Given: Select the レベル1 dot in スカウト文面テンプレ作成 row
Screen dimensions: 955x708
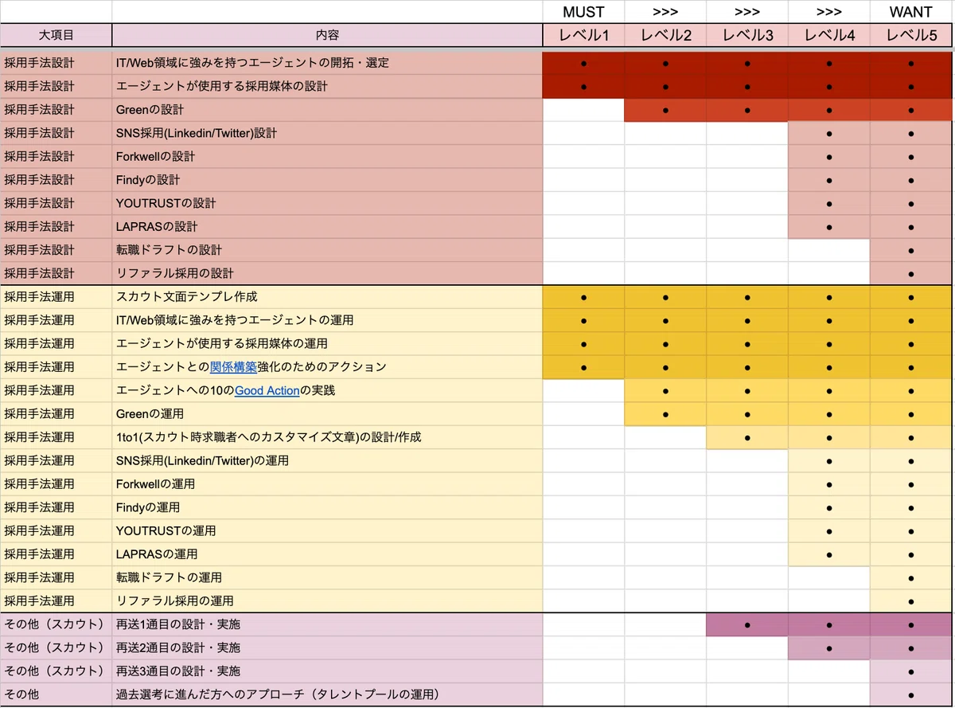Looking at the screenshot, I should [583, 298].
